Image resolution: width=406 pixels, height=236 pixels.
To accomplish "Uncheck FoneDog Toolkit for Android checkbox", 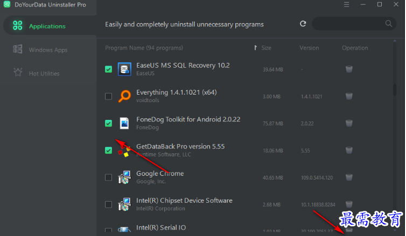I will coord(108,123).
